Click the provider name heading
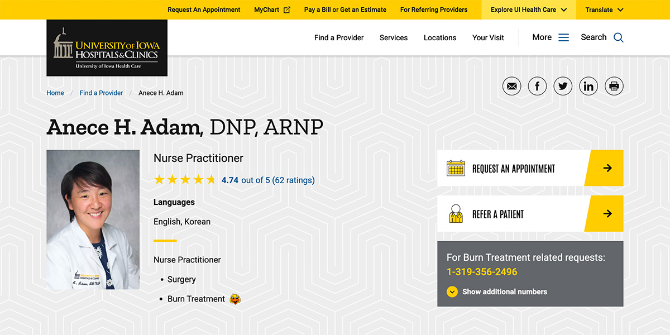This screenshot has width=670, height=335. tap(185, 127)
